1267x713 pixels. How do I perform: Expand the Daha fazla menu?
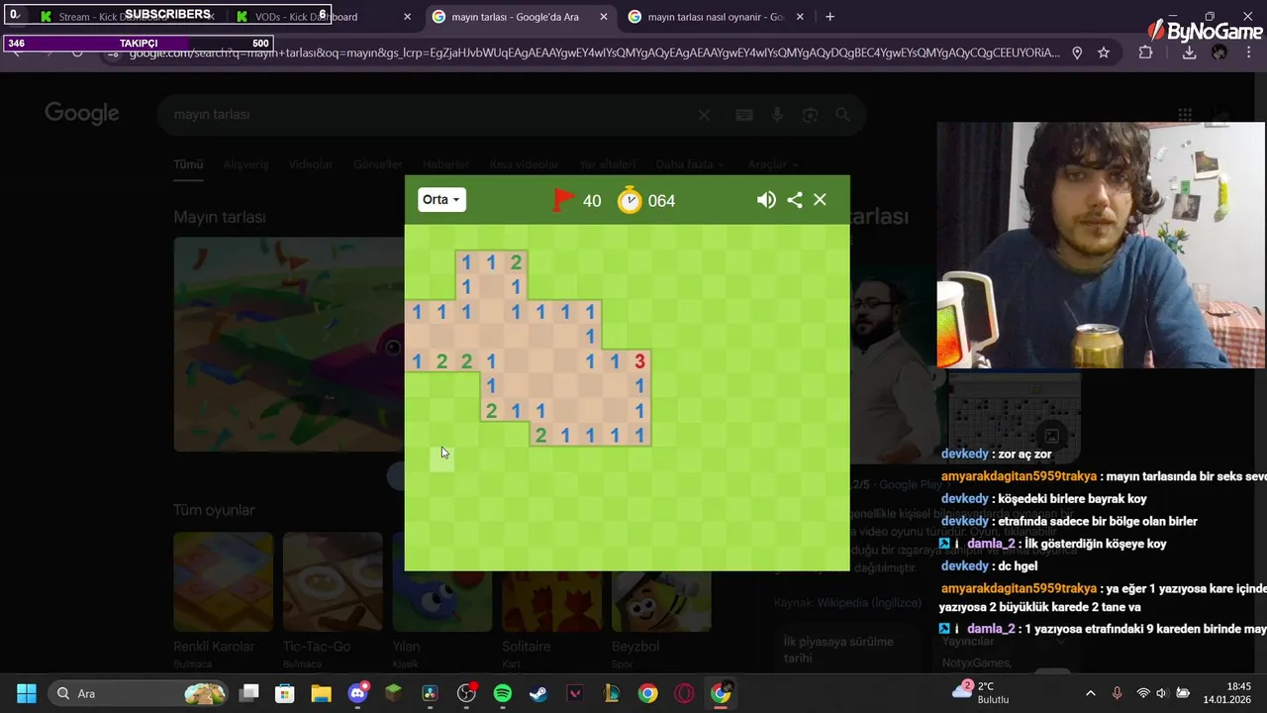pyautogui.click(x=690, y=164)
